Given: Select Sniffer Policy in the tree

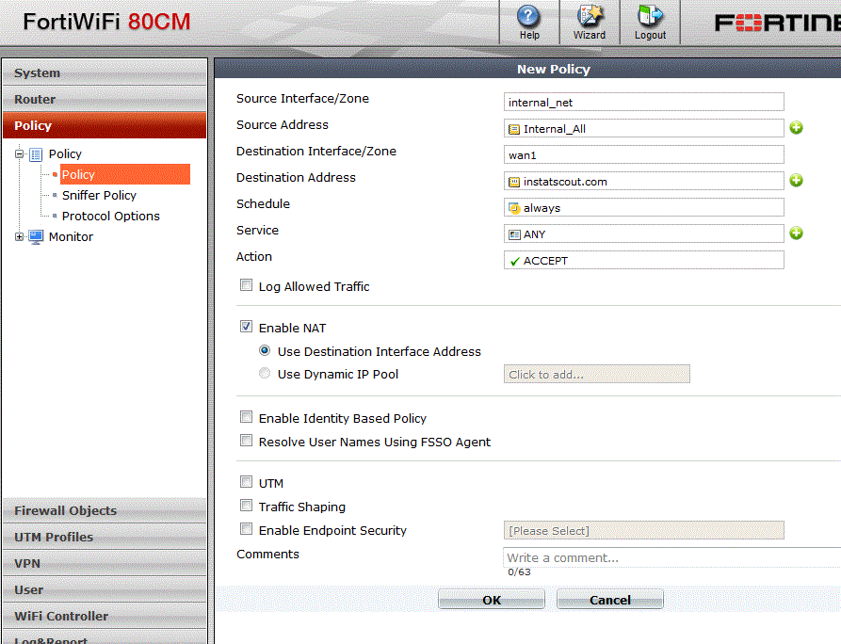Looking at the screenshot, I should (x=101, y=195).
